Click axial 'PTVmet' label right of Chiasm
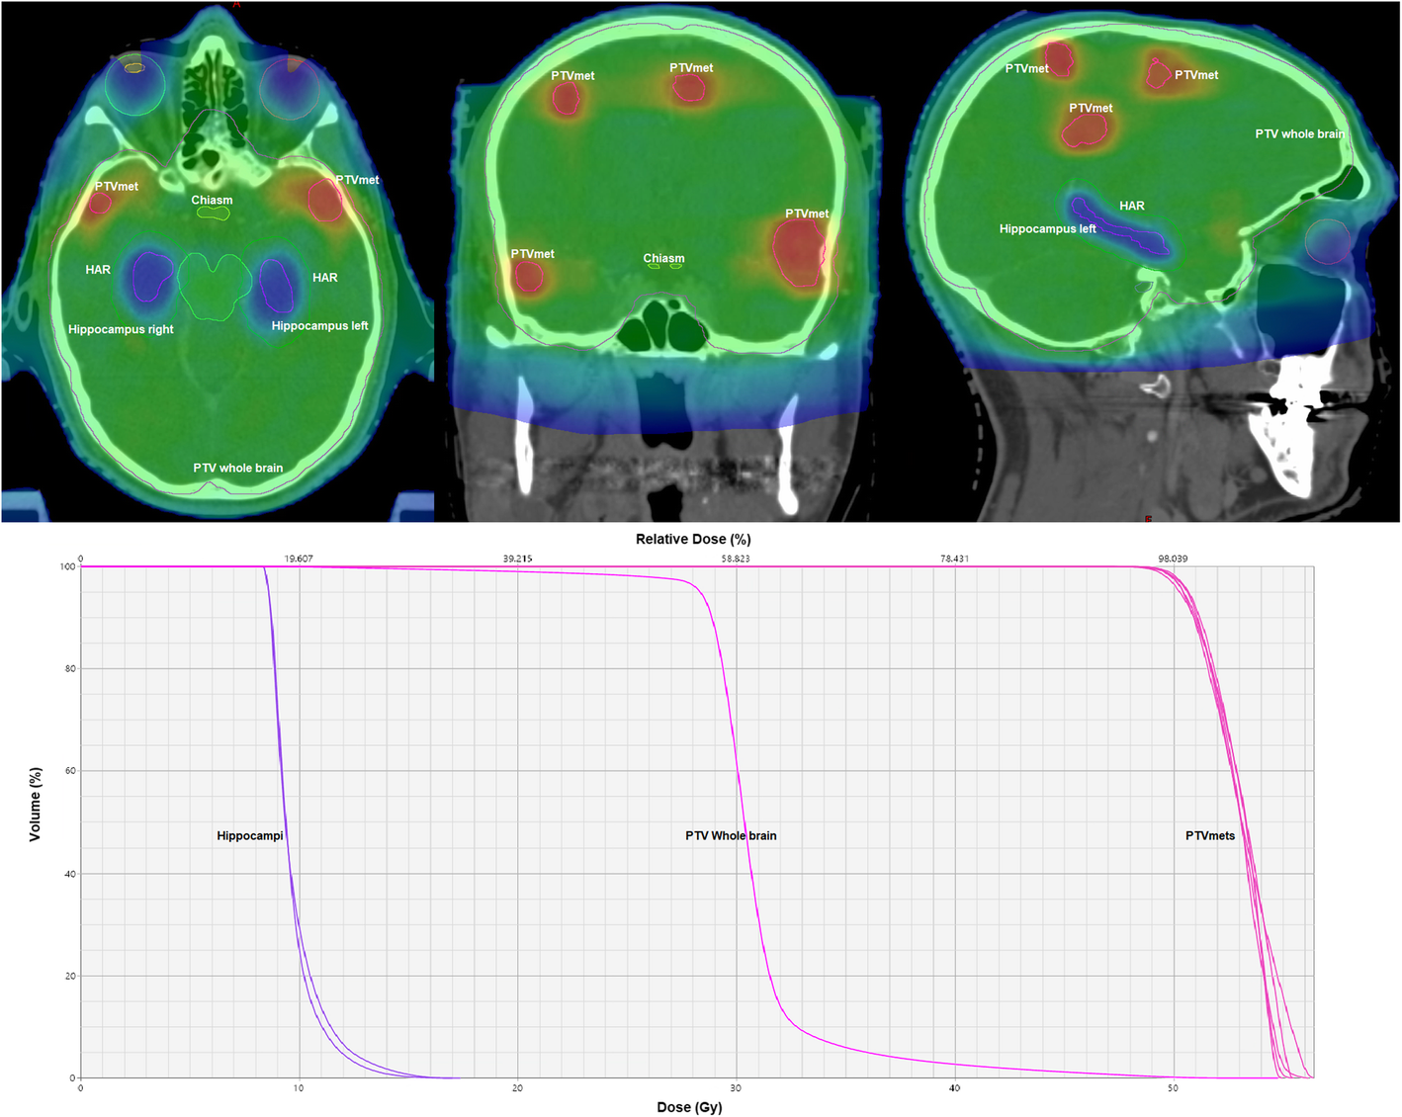 pos(357,180)
